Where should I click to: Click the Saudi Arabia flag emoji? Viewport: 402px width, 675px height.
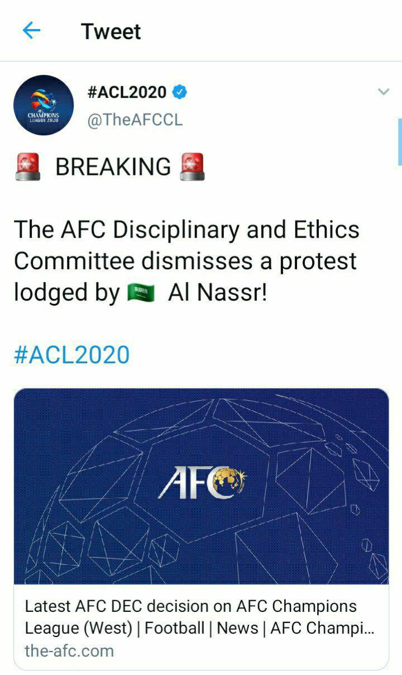(x=141, y=293)
